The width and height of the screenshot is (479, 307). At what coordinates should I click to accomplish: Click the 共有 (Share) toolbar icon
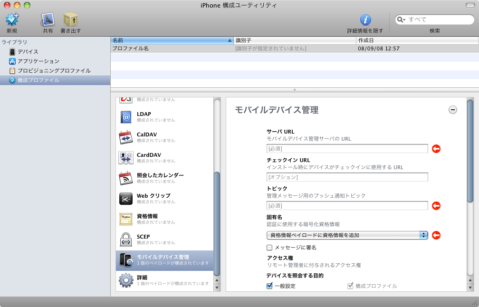point(48,20)
